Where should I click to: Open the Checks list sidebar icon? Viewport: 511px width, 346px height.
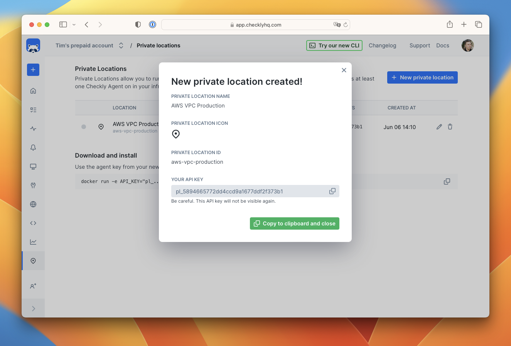33,109
